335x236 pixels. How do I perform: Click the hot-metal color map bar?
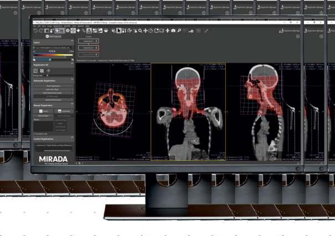(53, 55)
